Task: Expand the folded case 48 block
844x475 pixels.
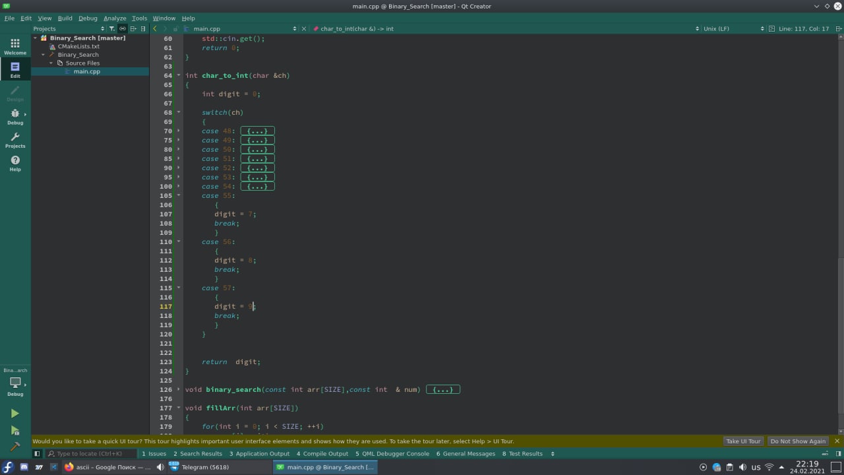Action: 257,131
